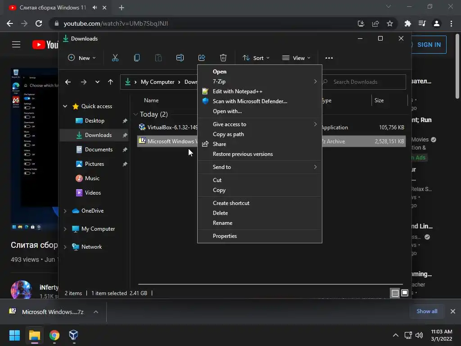Open Chrome extensions puzzle icon
The width and height of the screenshot is (461, 346).
(x=407, y=23)
